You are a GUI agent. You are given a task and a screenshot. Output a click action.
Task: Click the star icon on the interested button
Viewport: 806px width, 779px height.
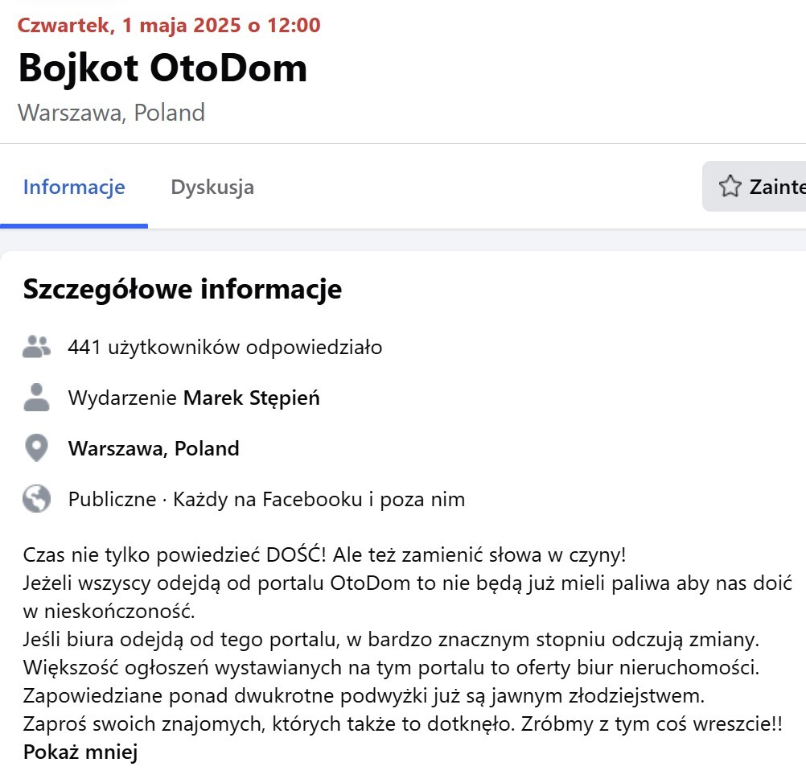(730, 188)
